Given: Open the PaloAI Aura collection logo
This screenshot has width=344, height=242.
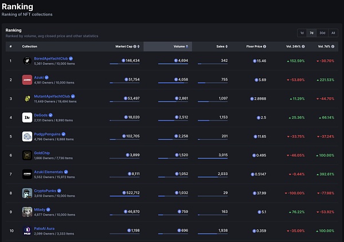Looking at the screenshot, I should [x=26, y=231].
